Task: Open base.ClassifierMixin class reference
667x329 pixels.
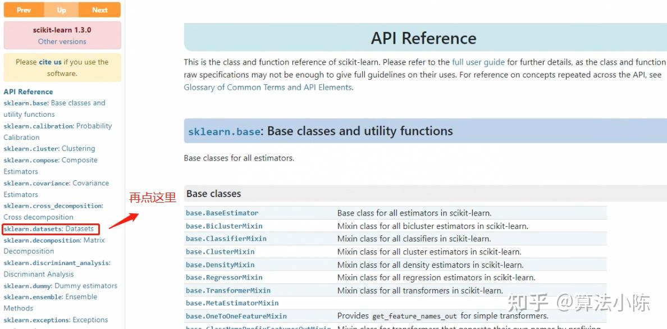Action: pos(226,239)
